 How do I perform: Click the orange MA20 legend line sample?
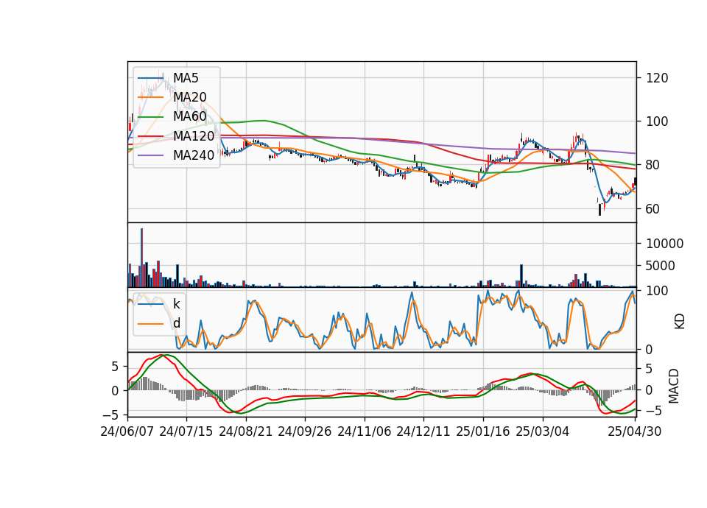point(150,97)
